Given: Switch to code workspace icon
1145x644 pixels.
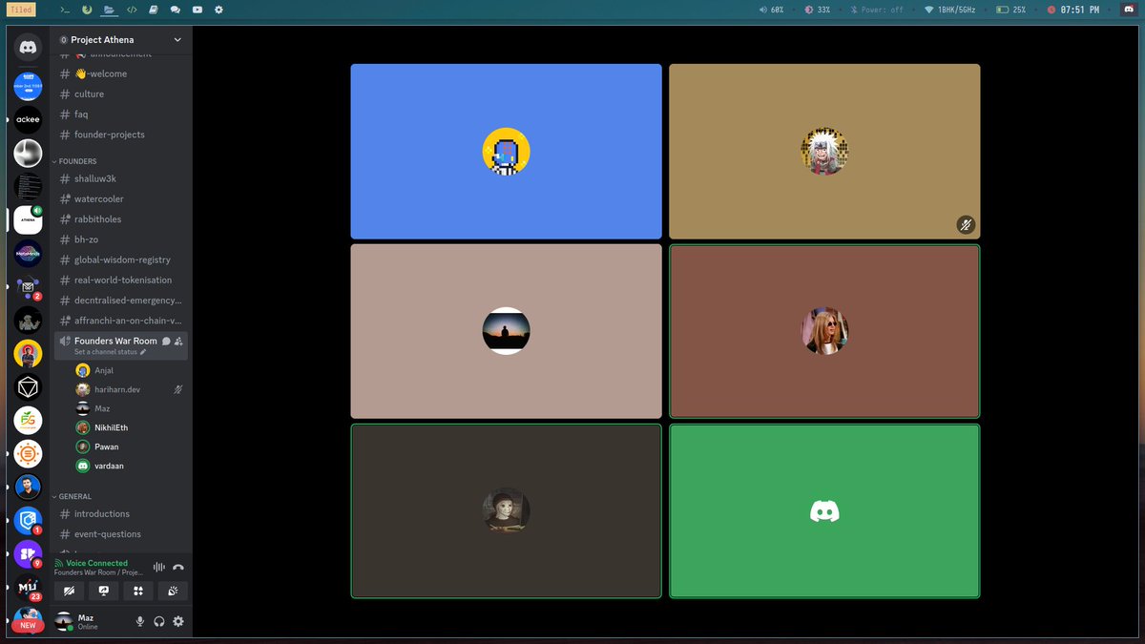Looking at the screenshot, I should 132,10.
